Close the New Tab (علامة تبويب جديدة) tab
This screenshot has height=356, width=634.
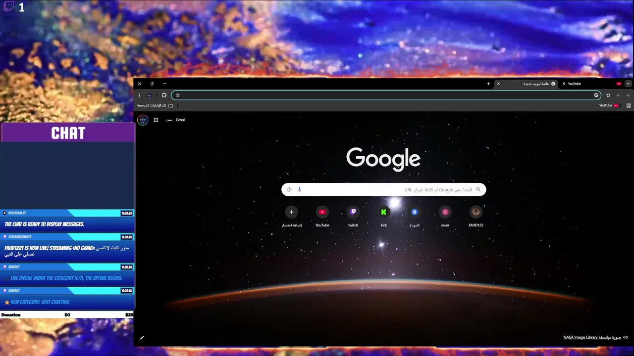pos(498,84)
